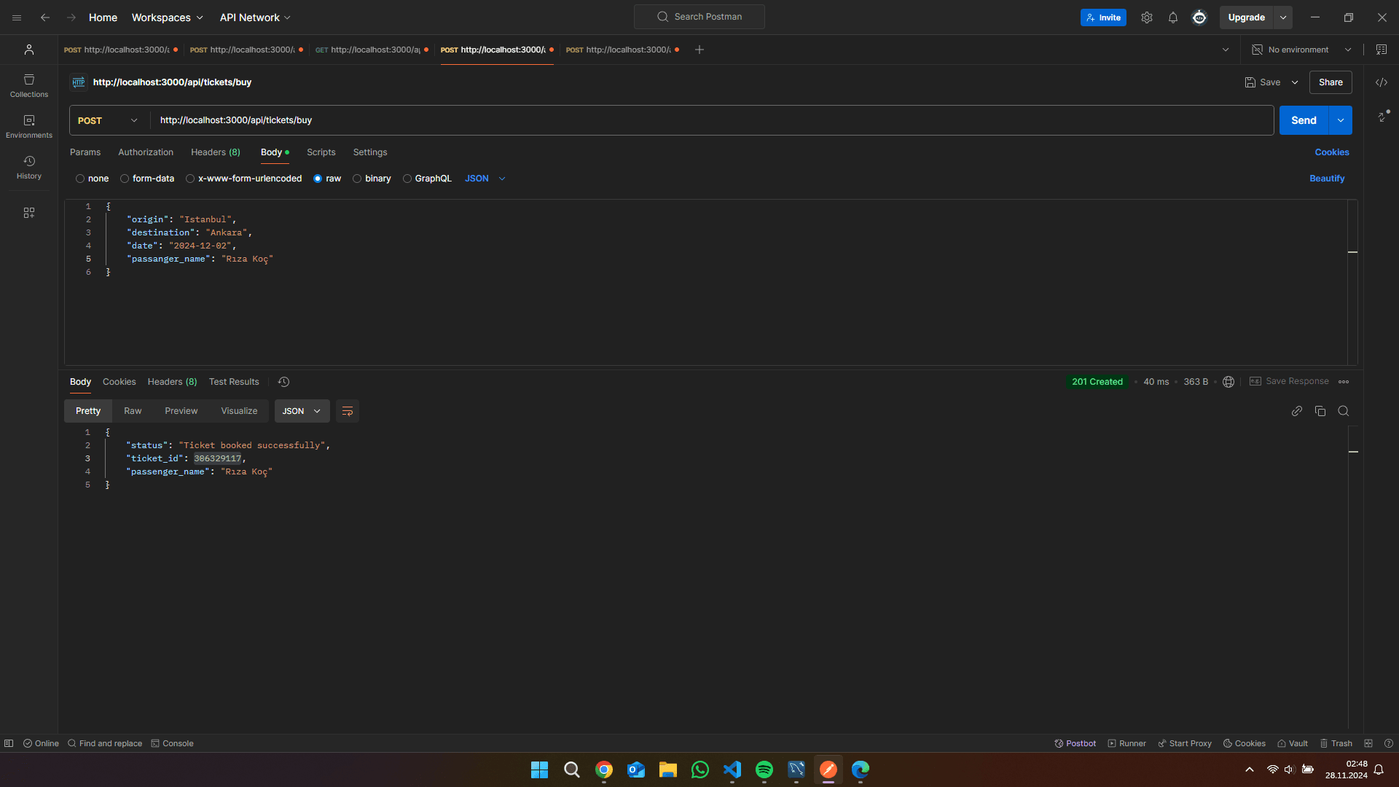Click the code snippet icon

point(1381,82)
